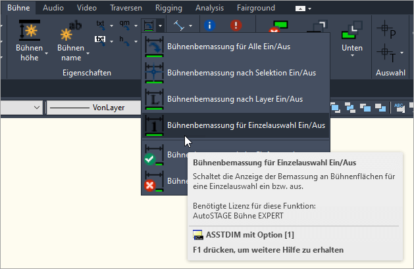
Task: Click the Eigenschaften panel title
Action: [x=88, y=72]
